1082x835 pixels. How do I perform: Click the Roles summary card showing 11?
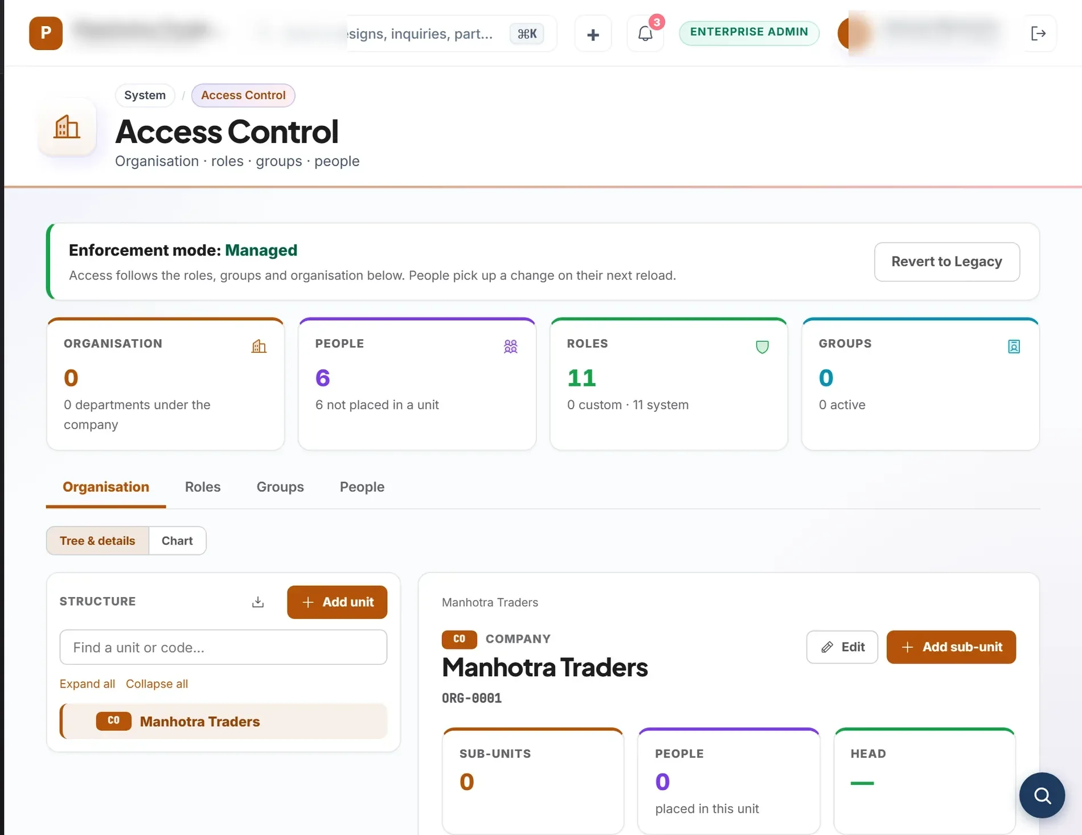[669, 384]
